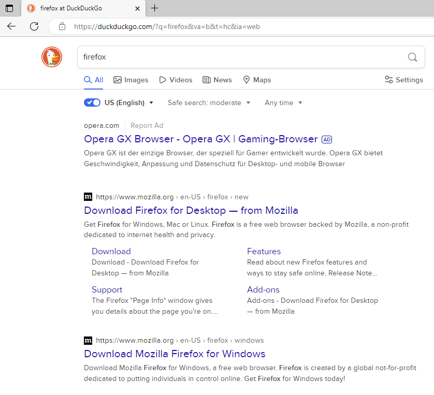Report the Opera ad
Viewport: 434px width, 395px height.
147,126
